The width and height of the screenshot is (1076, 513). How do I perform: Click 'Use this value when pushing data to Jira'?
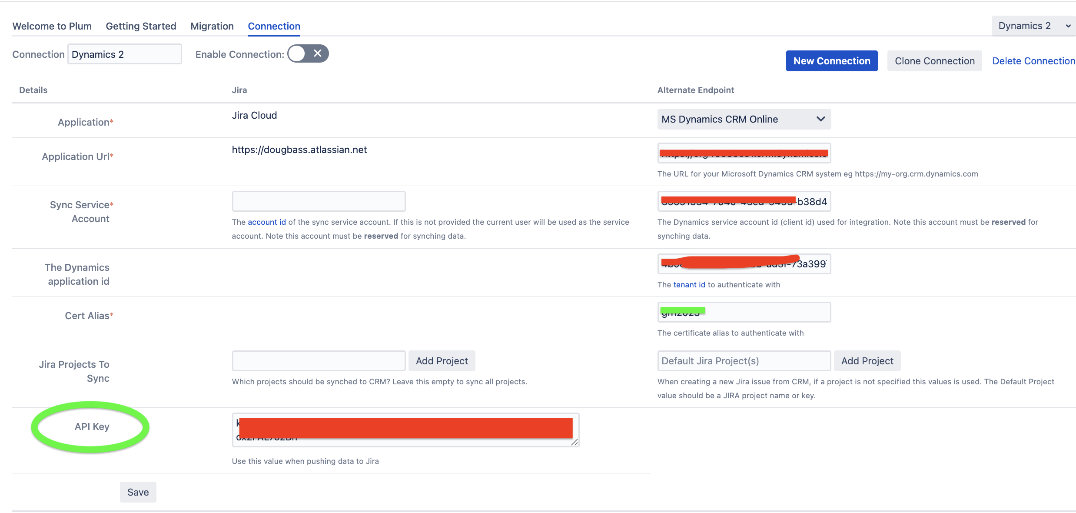click(x=306, y=461)
